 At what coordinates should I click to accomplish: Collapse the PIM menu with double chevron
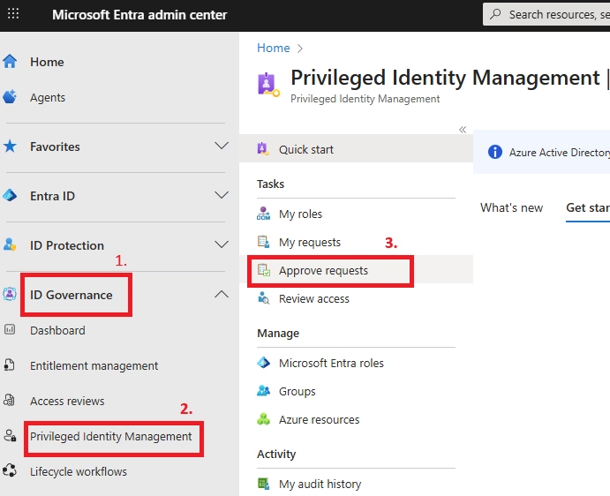[x=463, y=130]
